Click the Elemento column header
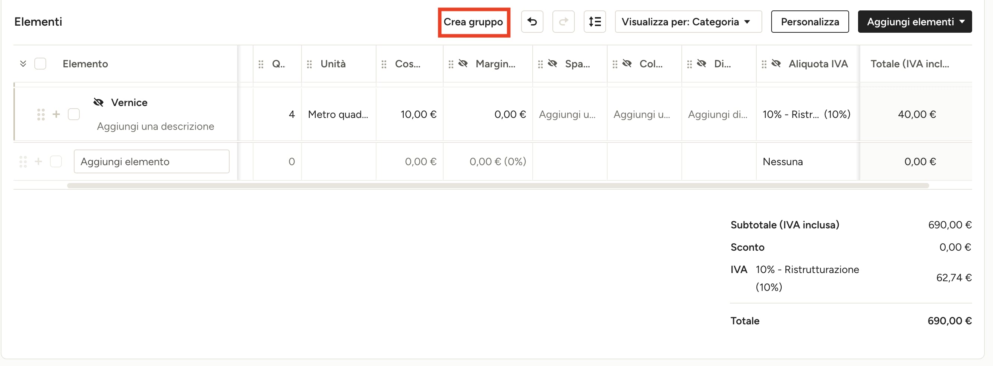993x366 pixels. 85,64
